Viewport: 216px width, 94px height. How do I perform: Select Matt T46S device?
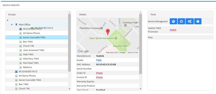tap(28, 54)
